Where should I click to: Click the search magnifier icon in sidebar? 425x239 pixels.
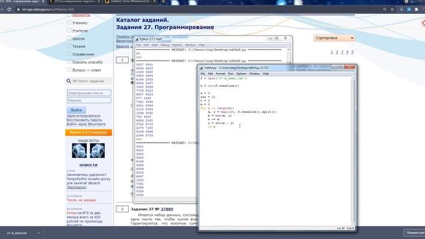[x=68, y=81]
